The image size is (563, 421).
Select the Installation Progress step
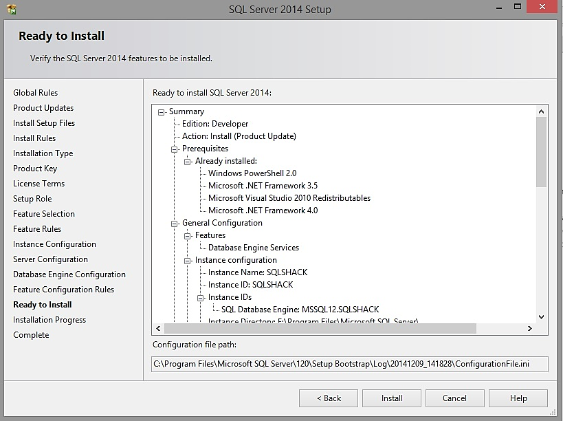(x=49, y=320)
